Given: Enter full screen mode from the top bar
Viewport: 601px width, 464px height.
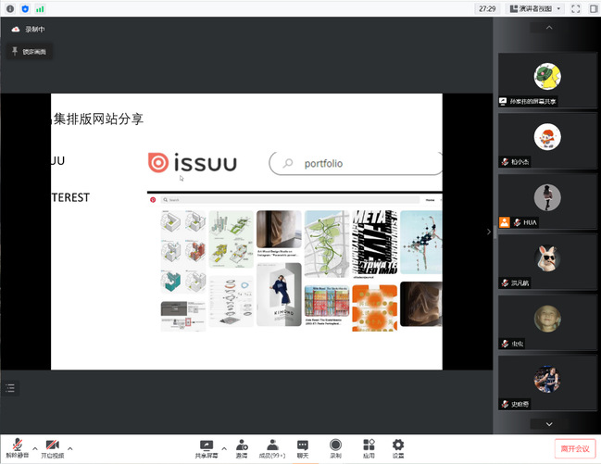Looking at the screenshot, I should [577, 8].
